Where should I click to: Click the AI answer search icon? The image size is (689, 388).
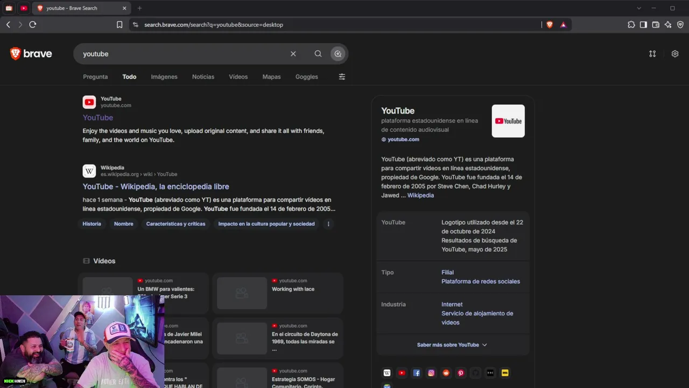pyautogui.click(x=338, y=54)
